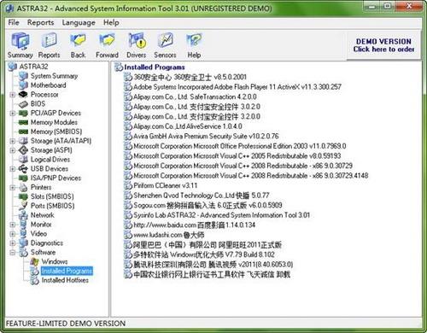Screen dimensions: 427x333
Task: Select the ISA/PNP Devices icon
Action: [23, 178]
